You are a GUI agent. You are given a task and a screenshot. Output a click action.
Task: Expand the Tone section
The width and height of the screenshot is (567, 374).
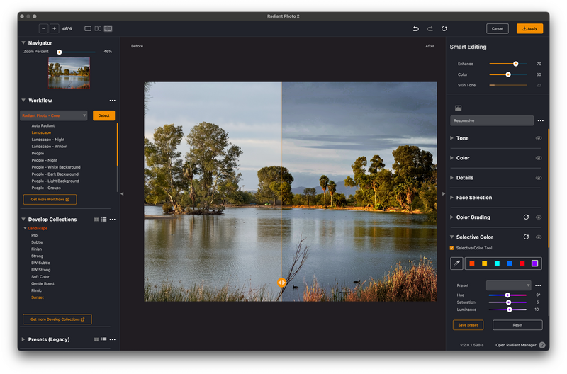coord(452,138)
